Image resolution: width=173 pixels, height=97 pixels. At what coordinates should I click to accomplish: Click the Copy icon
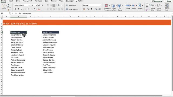coord(8,7)
